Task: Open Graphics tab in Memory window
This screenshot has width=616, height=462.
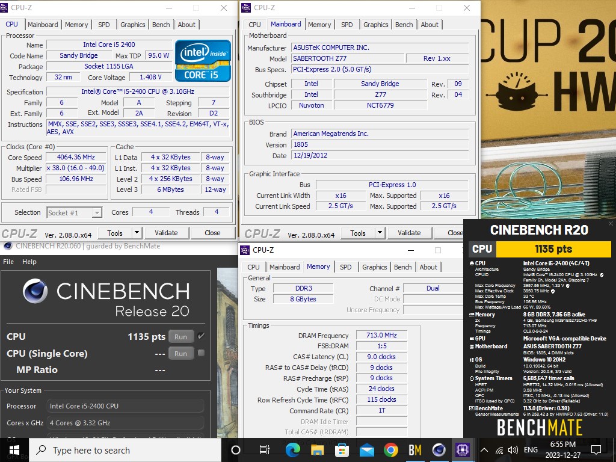Action: (374, 267)
